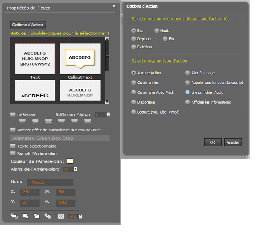Enable the Réflexion checkbox
The image size is (261, 238).
point(13,115)
